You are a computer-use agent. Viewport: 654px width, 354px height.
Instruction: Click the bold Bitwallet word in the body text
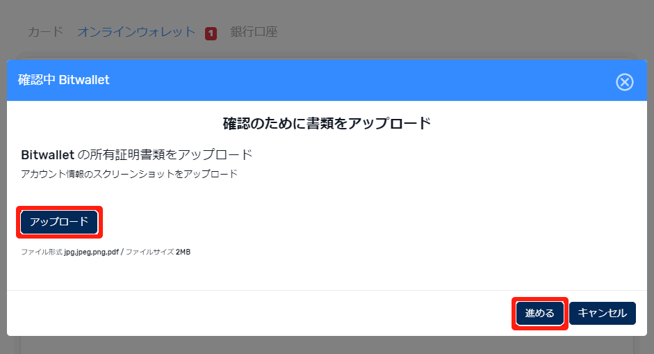tap(47, 154)
